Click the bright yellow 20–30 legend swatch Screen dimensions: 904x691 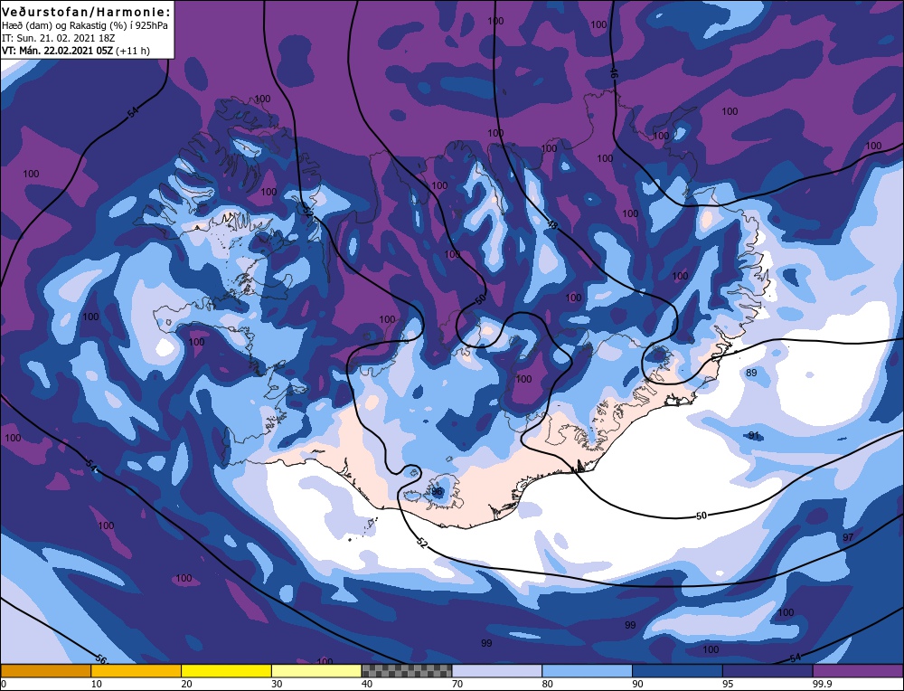pos(226,670)
